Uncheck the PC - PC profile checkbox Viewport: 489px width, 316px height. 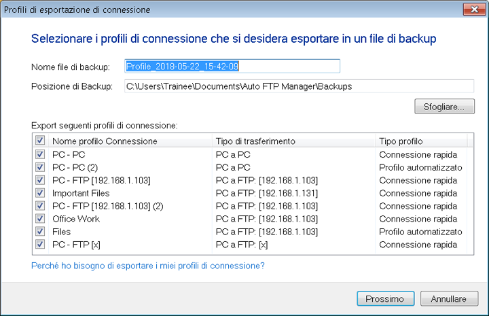(40, 154)
